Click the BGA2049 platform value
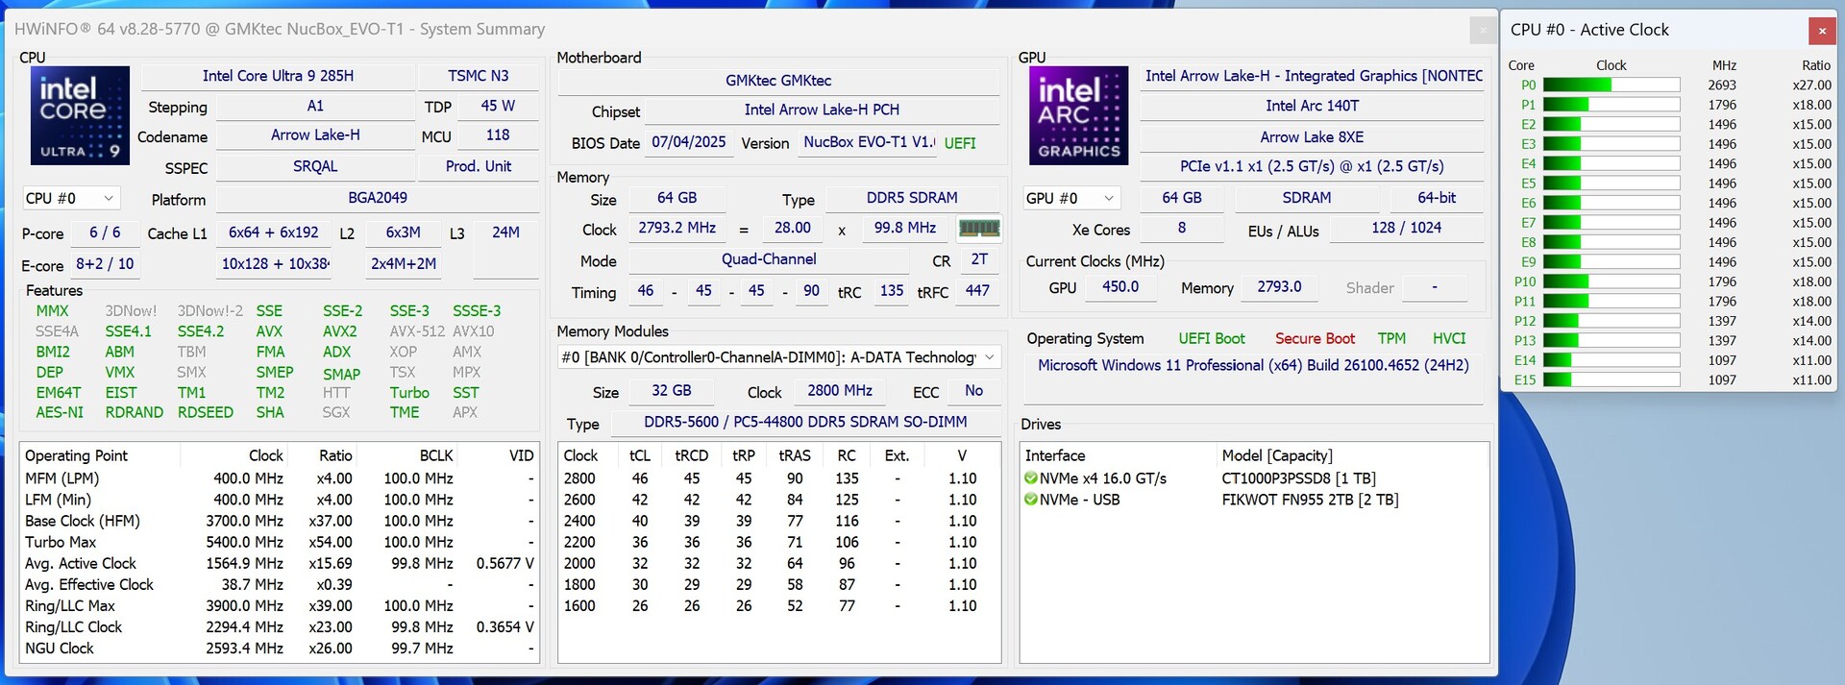 click(x=378, y=198)
